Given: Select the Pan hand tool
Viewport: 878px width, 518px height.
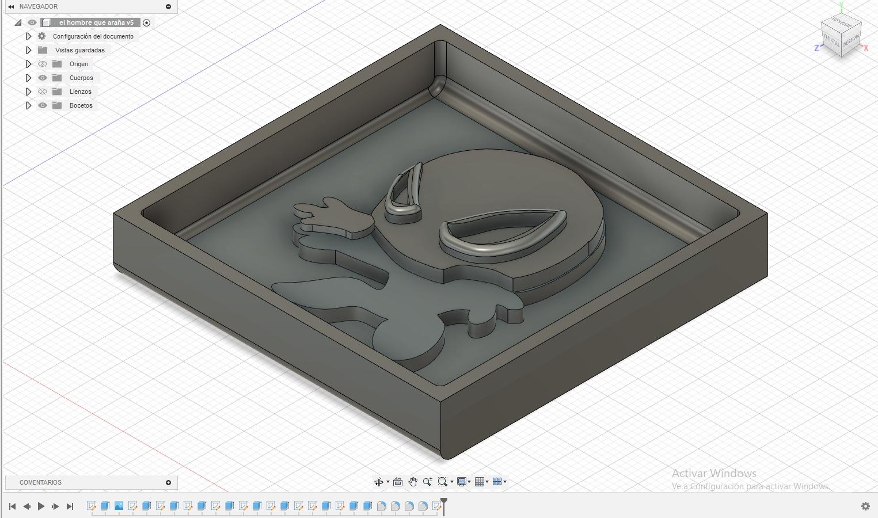Looking at the screenshot, I should 413,482.
